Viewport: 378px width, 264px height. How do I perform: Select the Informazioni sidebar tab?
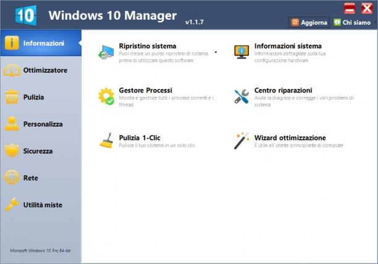pyautogui.click(x=41, y=43)
